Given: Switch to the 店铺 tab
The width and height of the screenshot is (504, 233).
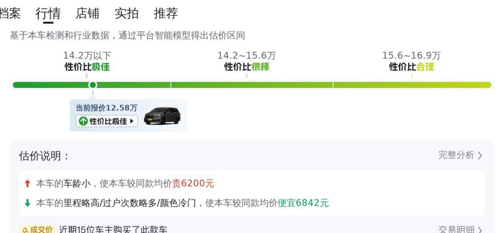Looking at the screenshot, I should tap(87, 13).
